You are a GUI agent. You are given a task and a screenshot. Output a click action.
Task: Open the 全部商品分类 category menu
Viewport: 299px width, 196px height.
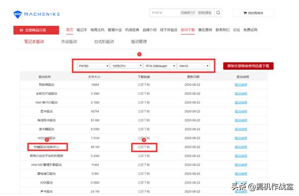[x=36, y=30]
